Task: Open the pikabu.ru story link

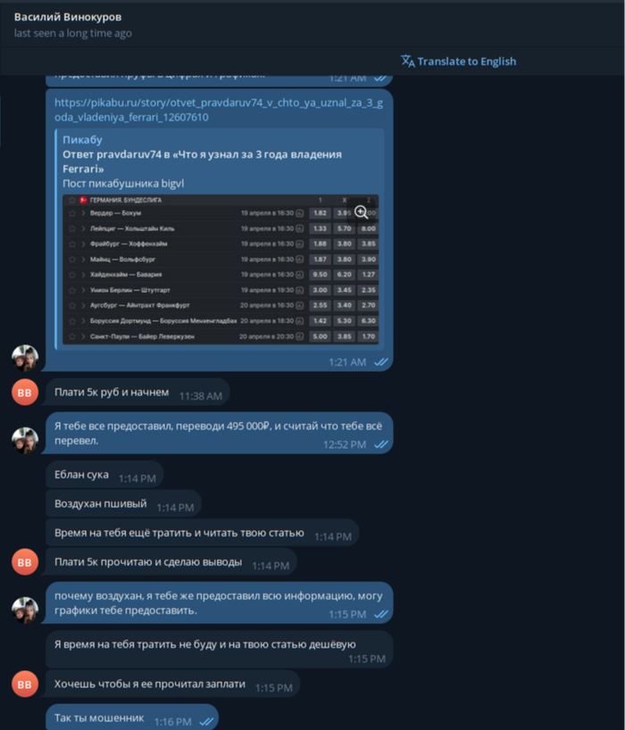Action: tap(219, 110)
